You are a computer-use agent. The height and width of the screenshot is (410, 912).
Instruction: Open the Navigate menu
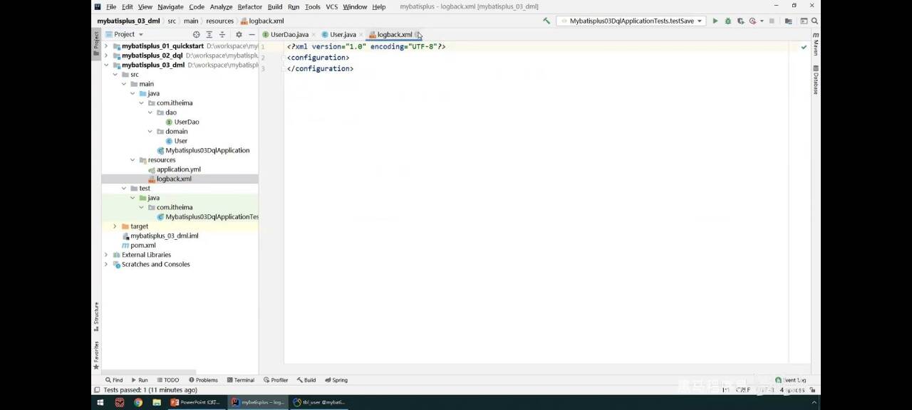point(170,6)
